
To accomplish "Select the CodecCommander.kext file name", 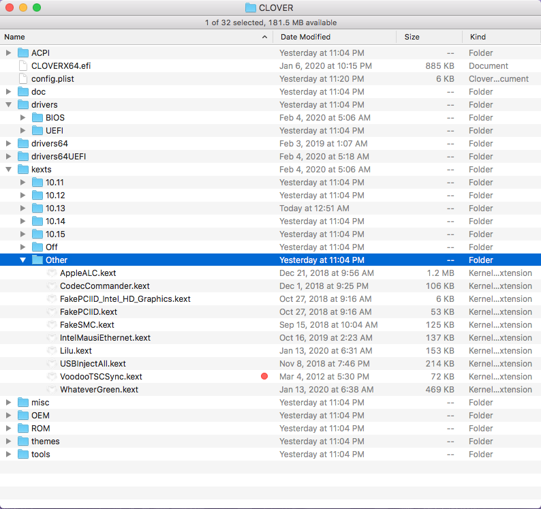I will pyautogui.click(x=104, y=286).
